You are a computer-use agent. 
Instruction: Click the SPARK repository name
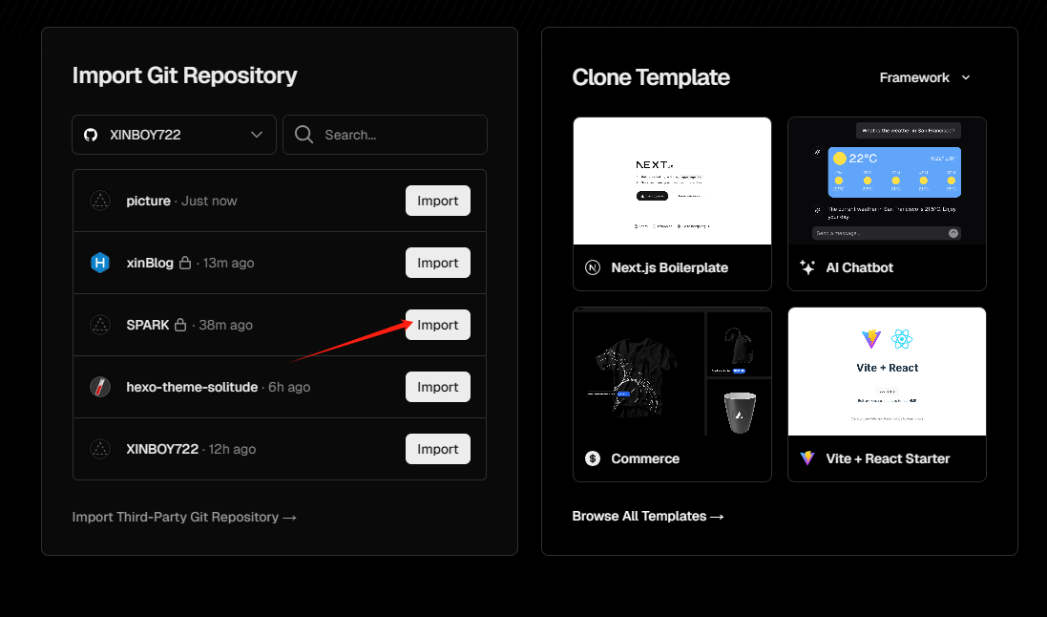point(148,325)
